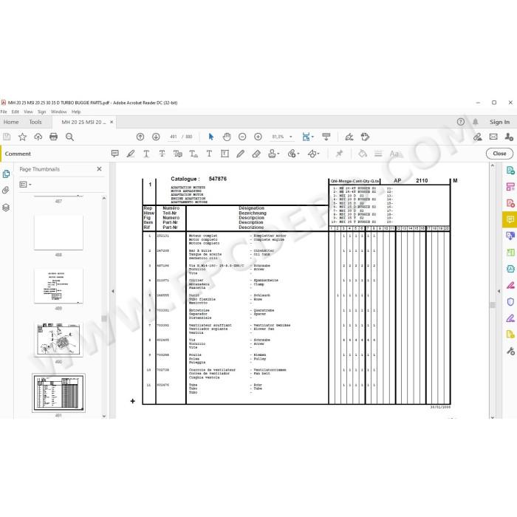Select the Add text comment tool
Image resolution: width=517 pixels, height=517 pixels.
(x=209, y=154)
